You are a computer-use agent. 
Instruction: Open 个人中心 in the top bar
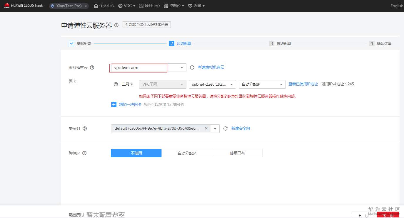(x=107, y=6)
